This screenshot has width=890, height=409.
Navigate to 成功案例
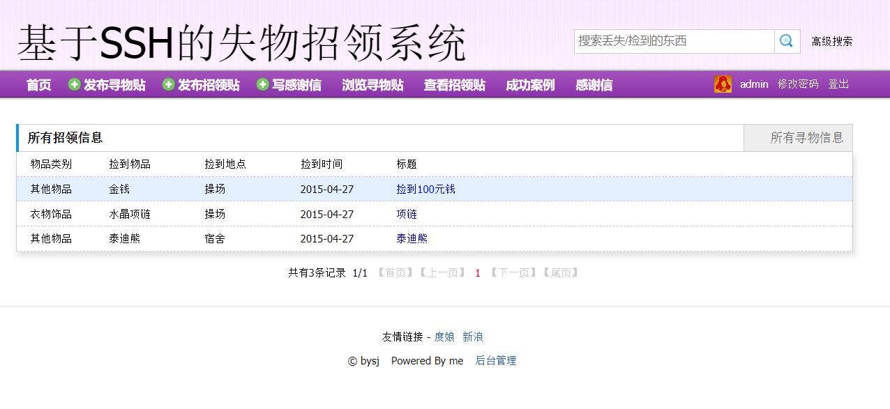click(529, 84)
